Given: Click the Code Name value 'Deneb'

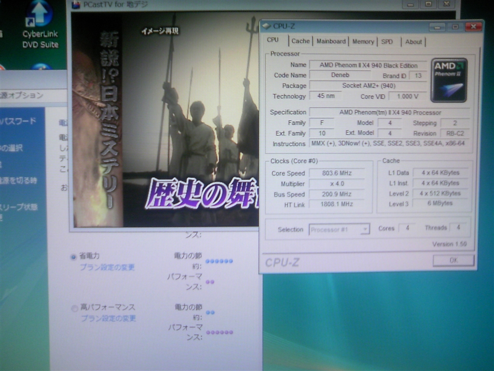Looking at the screenshot, I should (x=340, y=75).
